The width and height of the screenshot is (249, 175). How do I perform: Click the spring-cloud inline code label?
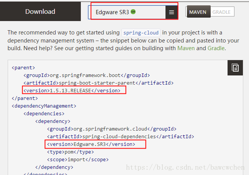(141, 33)
